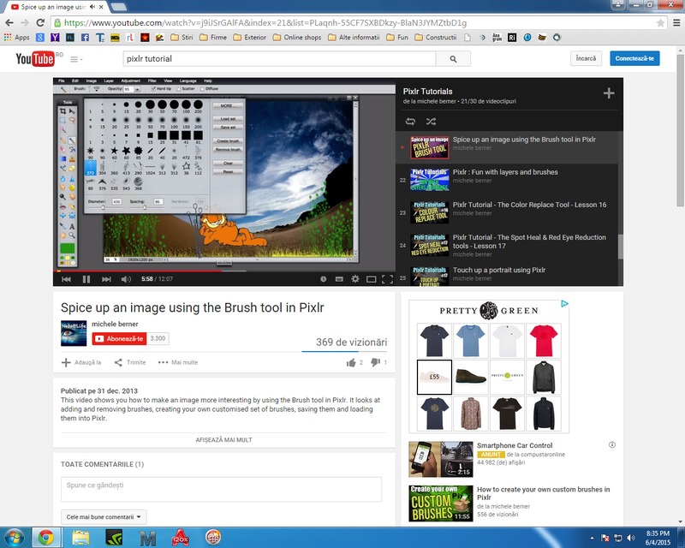Open the Nvidia app on the taskbar

coord(114,538)
